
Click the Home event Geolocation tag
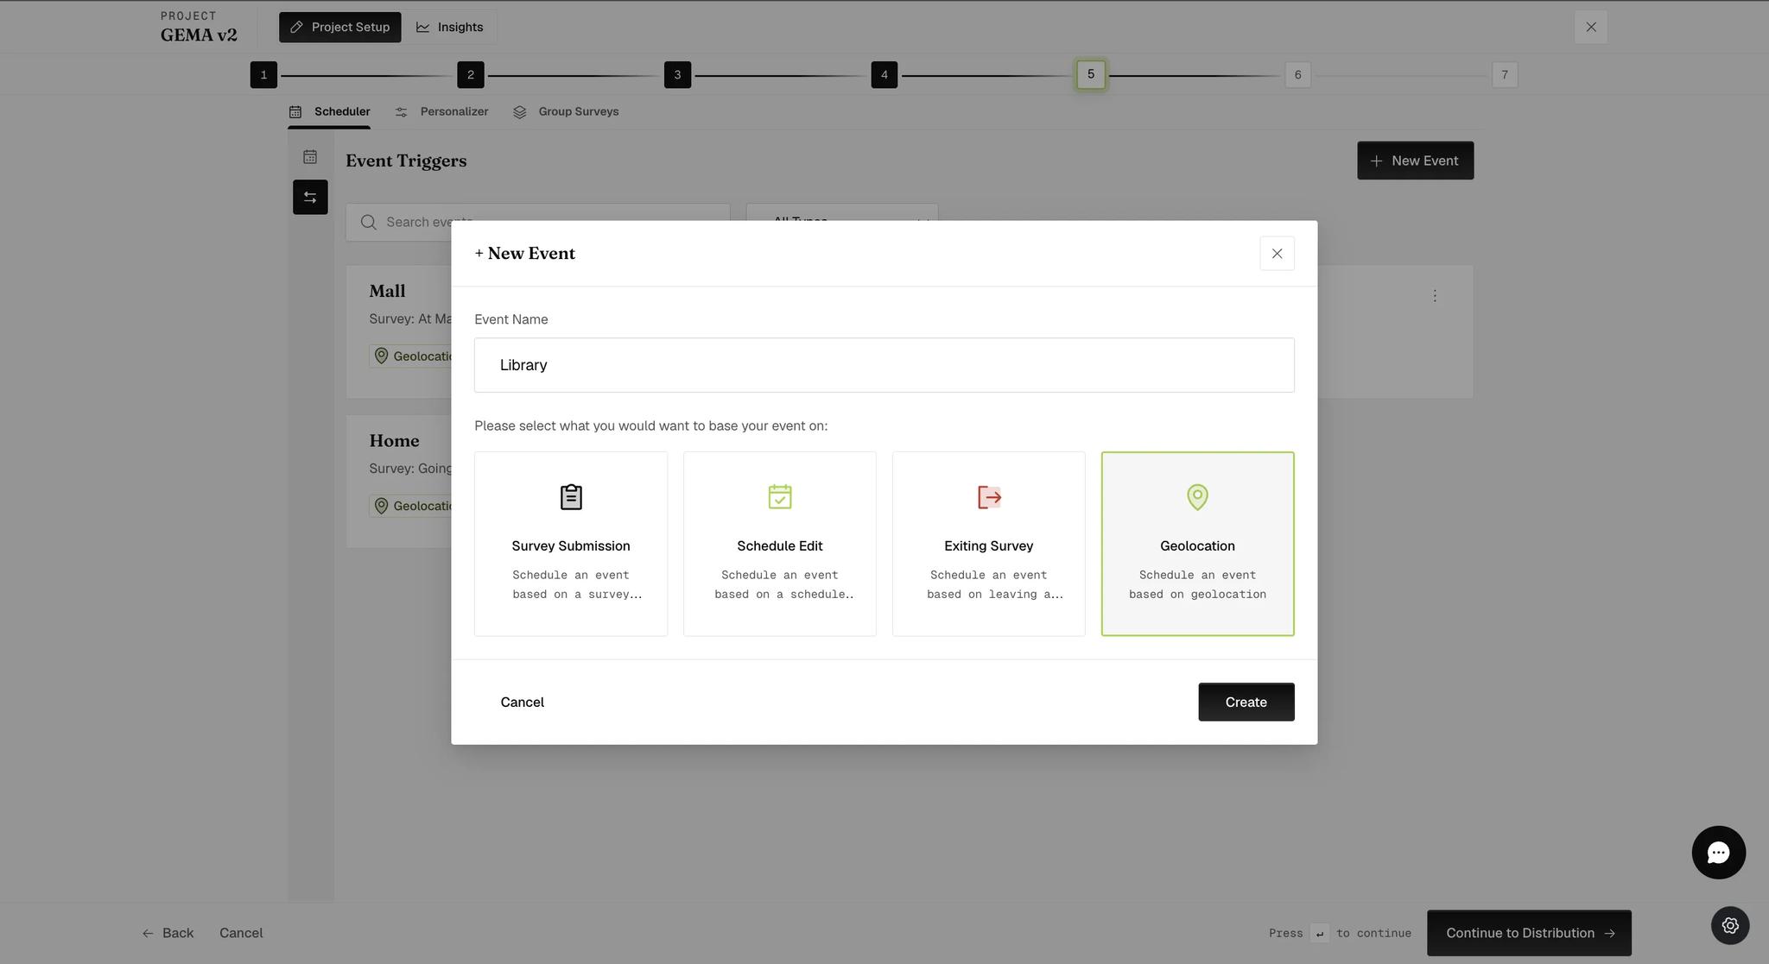(412, 506)
